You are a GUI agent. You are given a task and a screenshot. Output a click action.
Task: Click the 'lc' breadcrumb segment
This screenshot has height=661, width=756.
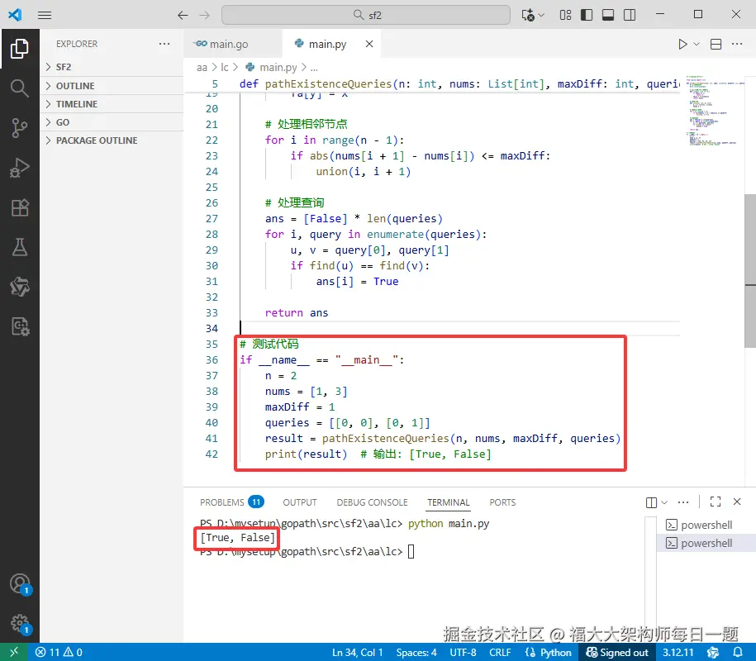pyautogui.click(x=225, y=68)
